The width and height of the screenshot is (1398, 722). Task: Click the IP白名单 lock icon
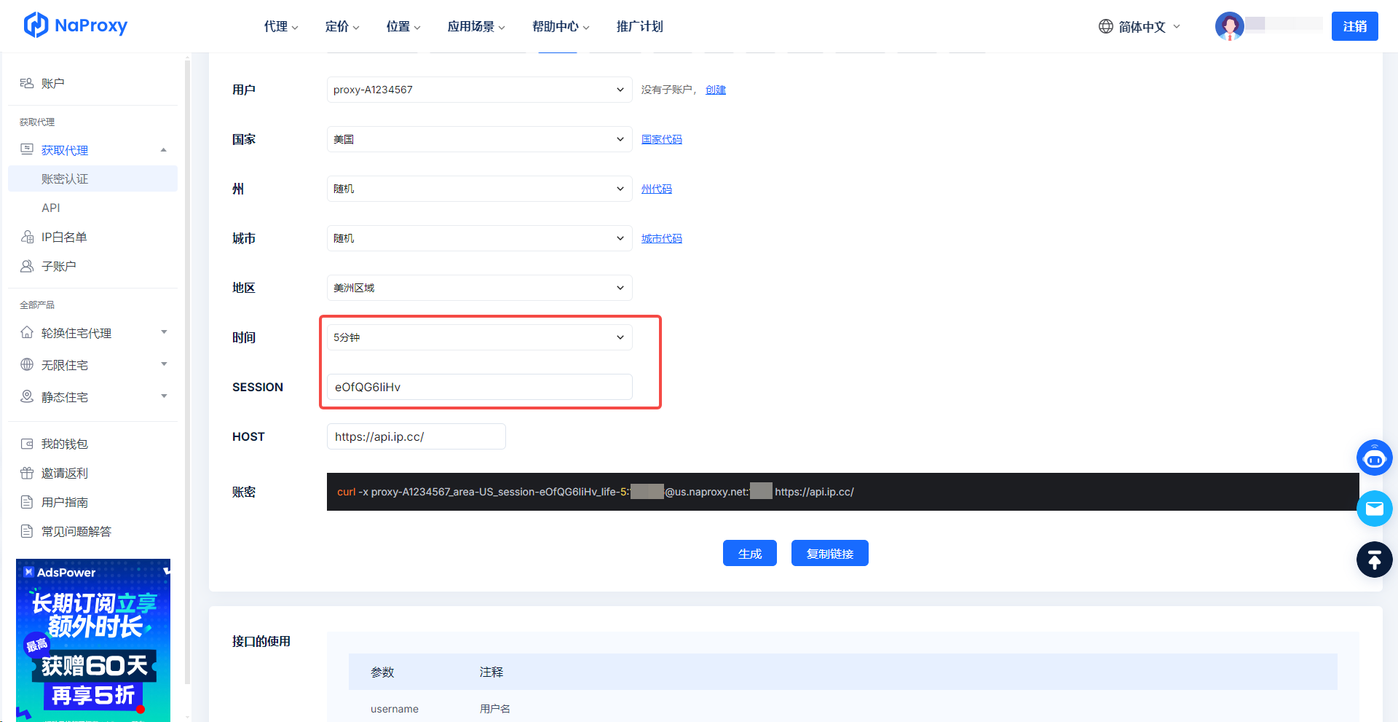pos(27,237)
